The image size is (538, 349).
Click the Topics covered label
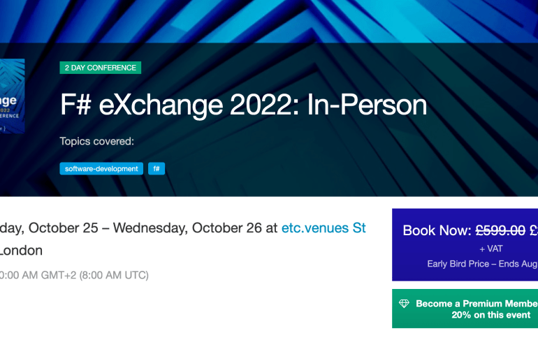(x=96, y=142)
